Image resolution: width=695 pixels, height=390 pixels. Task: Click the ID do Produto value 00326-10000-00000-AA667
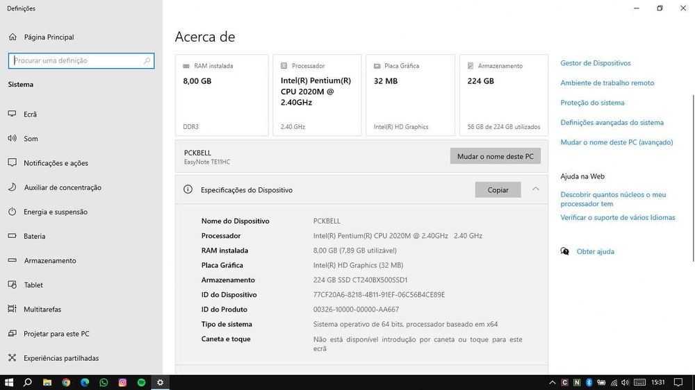click(356, 310)
